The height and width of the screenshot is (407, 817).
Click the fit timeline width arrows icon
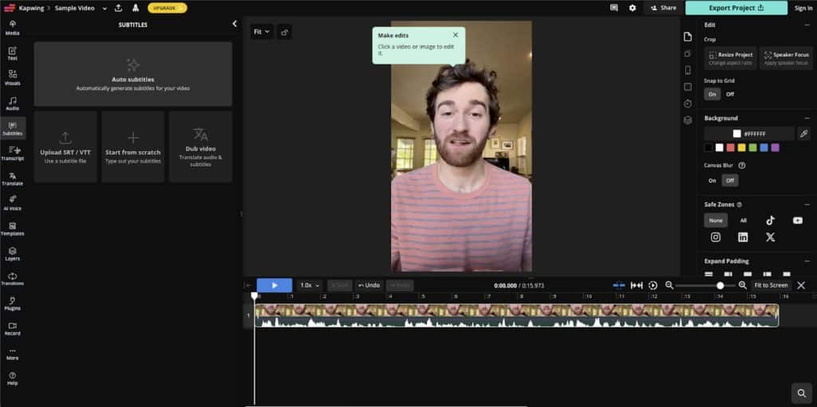point(636,285)
